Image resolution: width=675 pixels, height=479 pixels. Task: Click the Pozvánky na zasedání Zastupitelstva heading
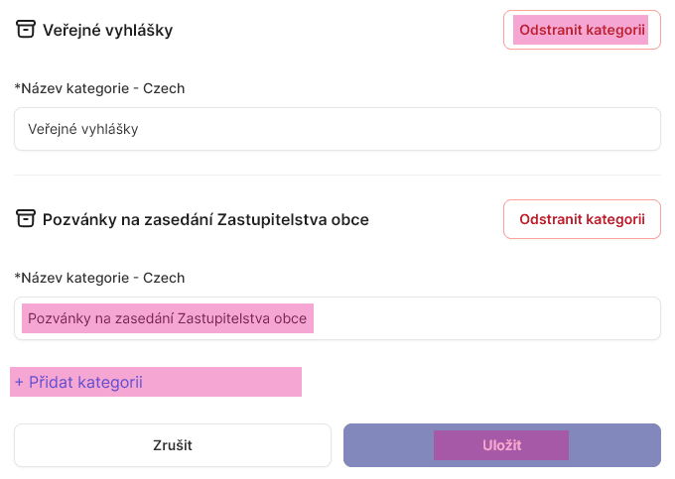point(205,219)
